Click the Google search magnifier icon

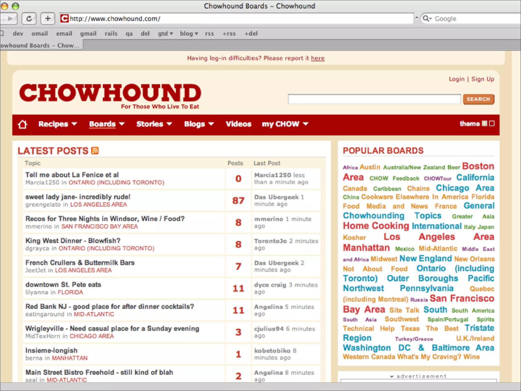click(426, 19)
